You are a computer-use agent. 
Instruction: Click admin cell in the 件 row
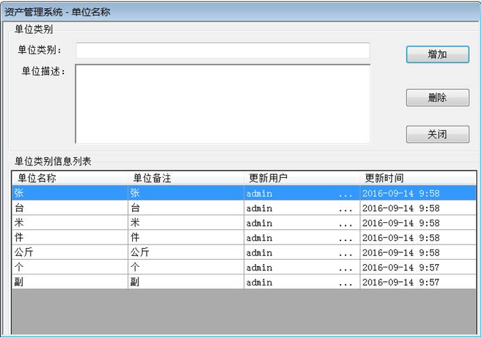(302, 238)
